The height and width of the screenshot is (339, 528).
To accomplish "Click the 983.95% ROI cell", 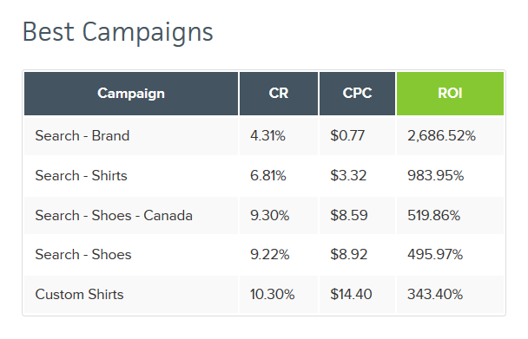I will click(450, 175).
